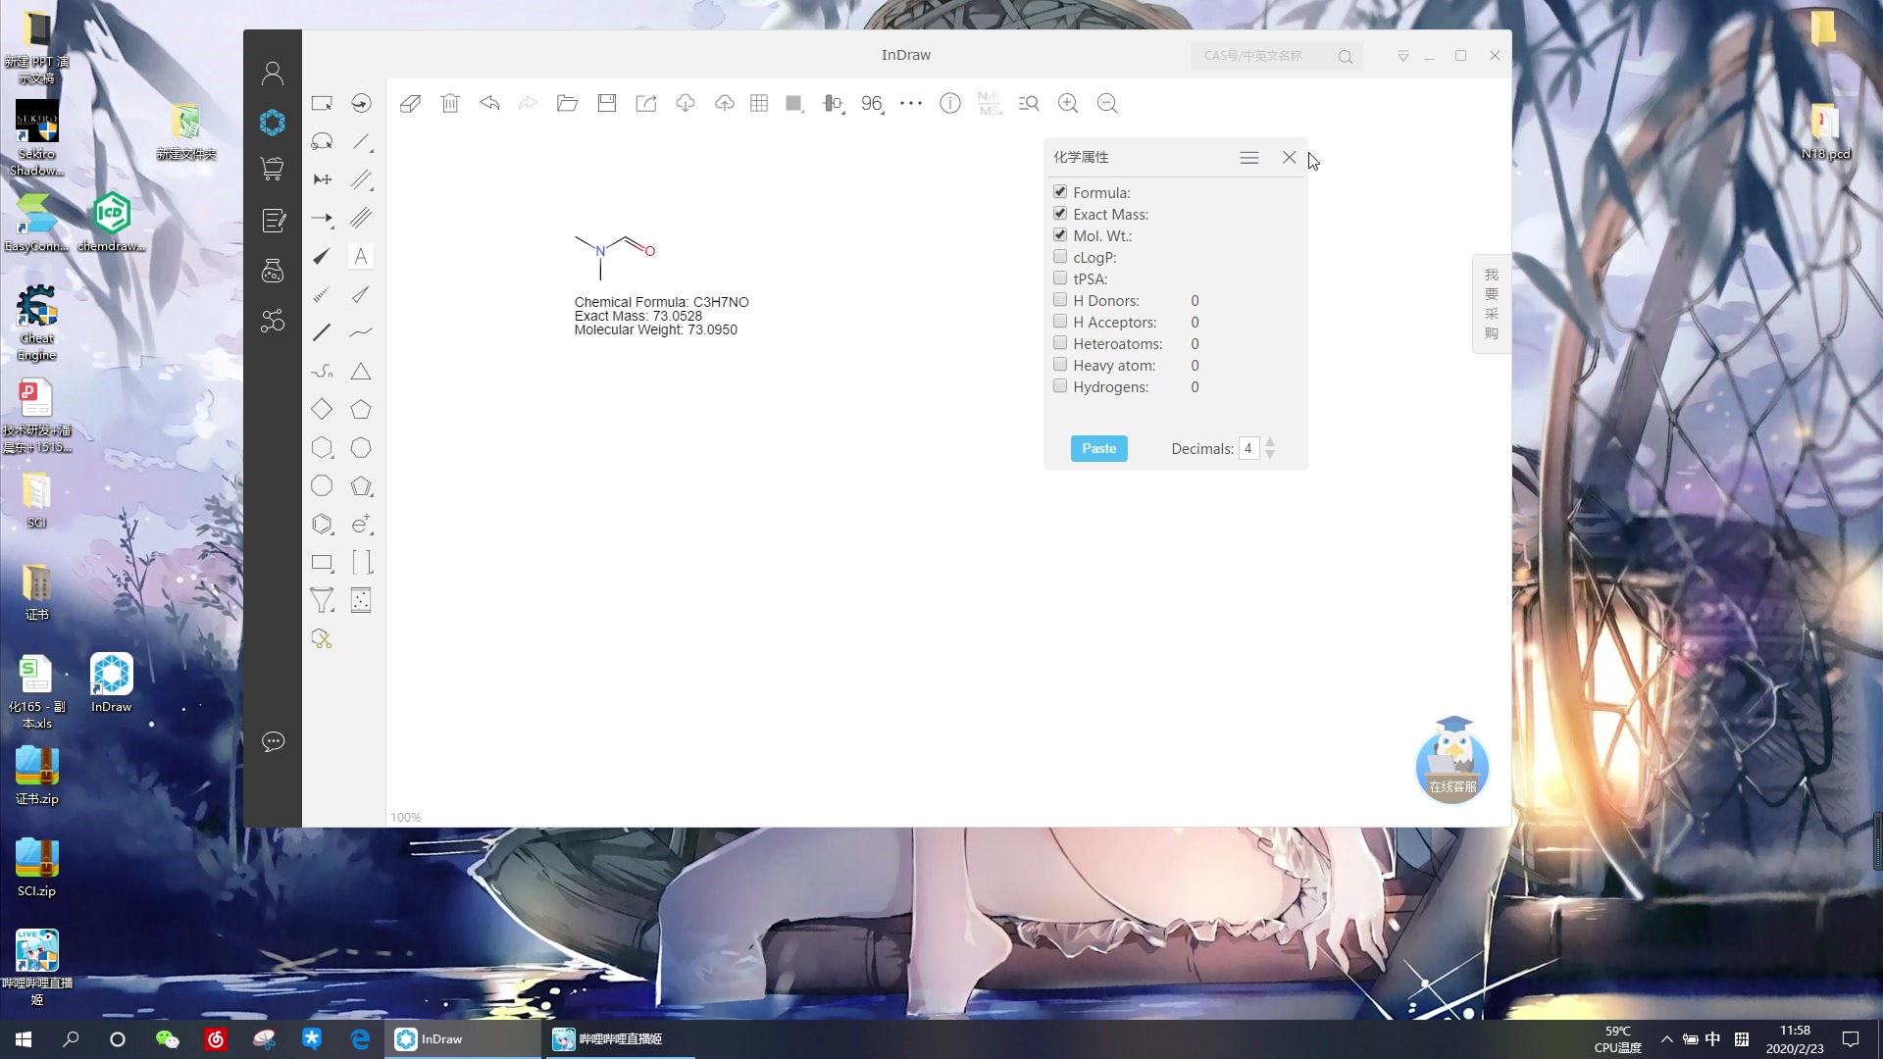Redo the action

(529, 103)
